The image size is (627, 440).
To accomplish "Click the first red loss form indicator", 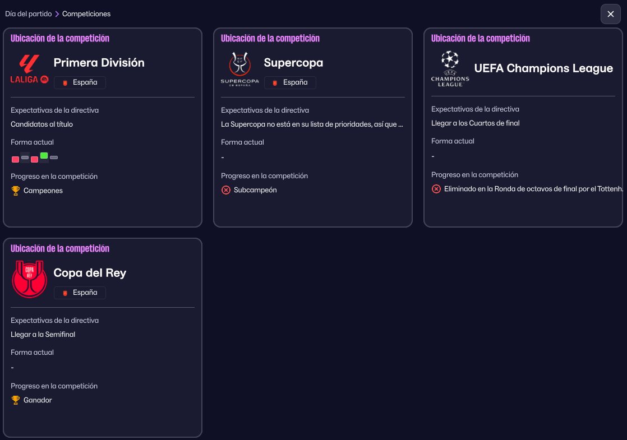I will click(x=15, y=160).
